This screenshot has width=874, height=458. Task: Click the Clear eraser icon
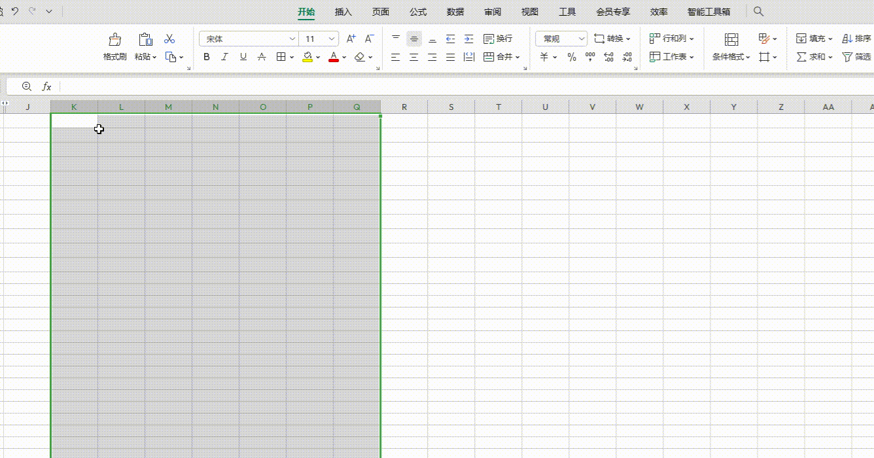(x=360, y=57)
